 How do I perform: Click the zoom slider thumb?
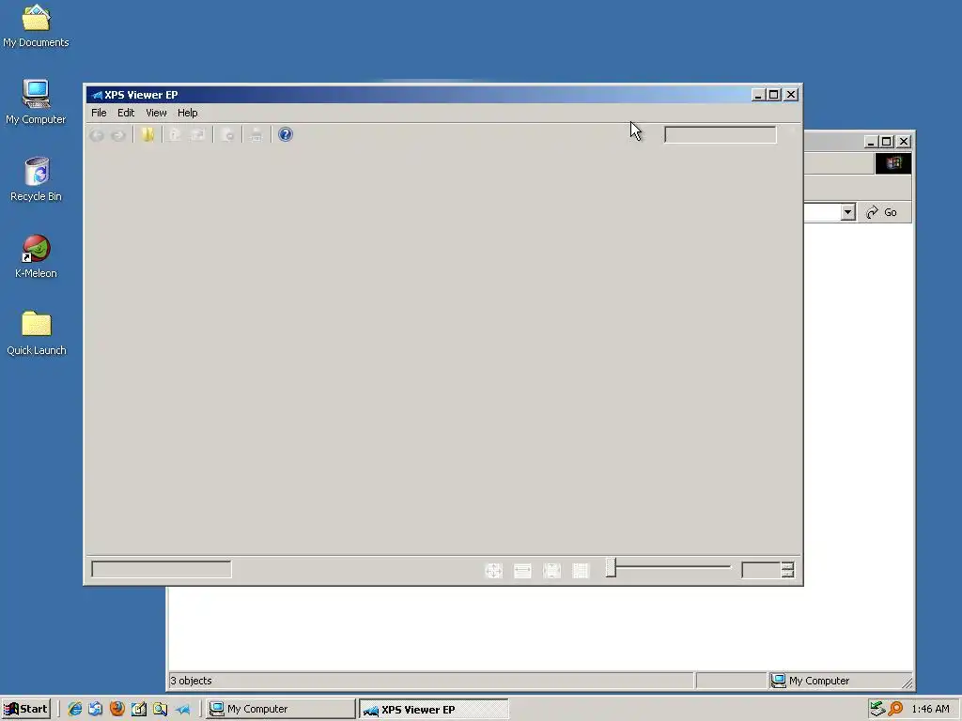tap(611, 568)
